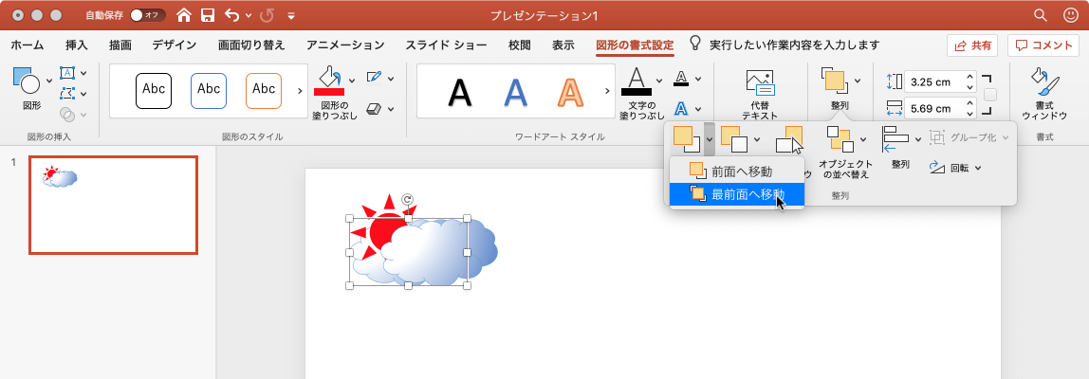The width and height of the screenshot is (1089, 379).
Task: Open the スライド ショー tab
Action: coord(448,45)
